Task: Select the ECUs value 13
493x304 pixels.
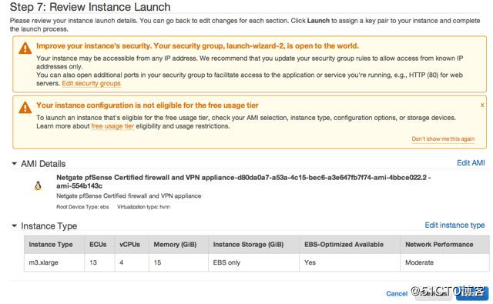Action: pos(99,262)
